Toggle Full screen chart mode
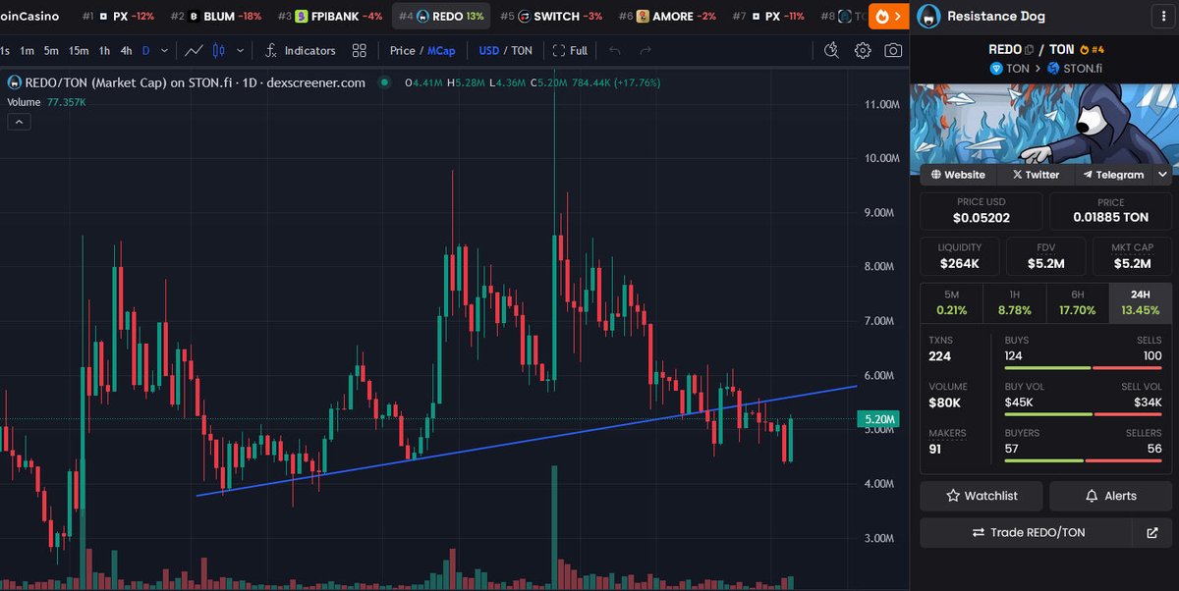Screen dimensions: 1179x591 tap(570, 50)
